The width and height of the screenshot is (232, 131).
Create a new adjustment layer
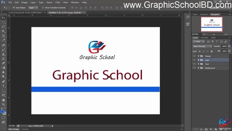coord(211,130)
